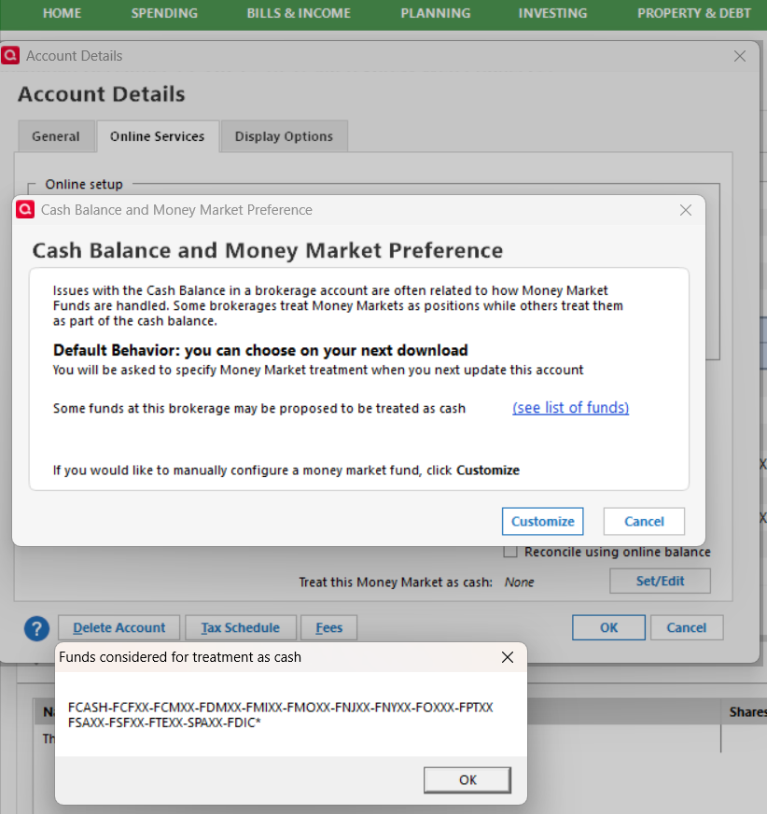Enable Reconcile using online balance checkbox
The width and height of the screenshot is (767, 814).
pos(510,552)
